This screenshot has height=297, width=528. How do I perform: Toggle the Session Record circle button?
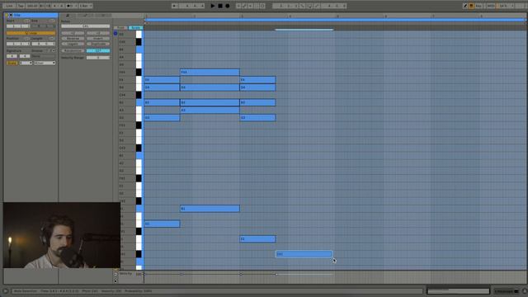pos(262,6)
